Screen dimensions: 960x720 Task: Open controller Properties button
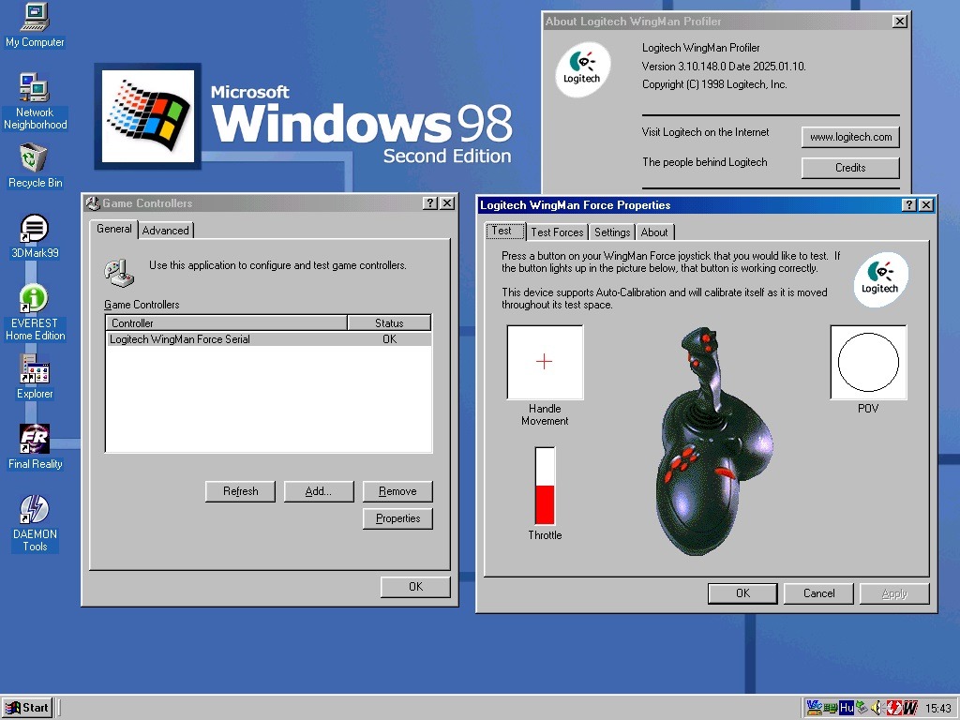pyautogui.click(x=397, y=518)
